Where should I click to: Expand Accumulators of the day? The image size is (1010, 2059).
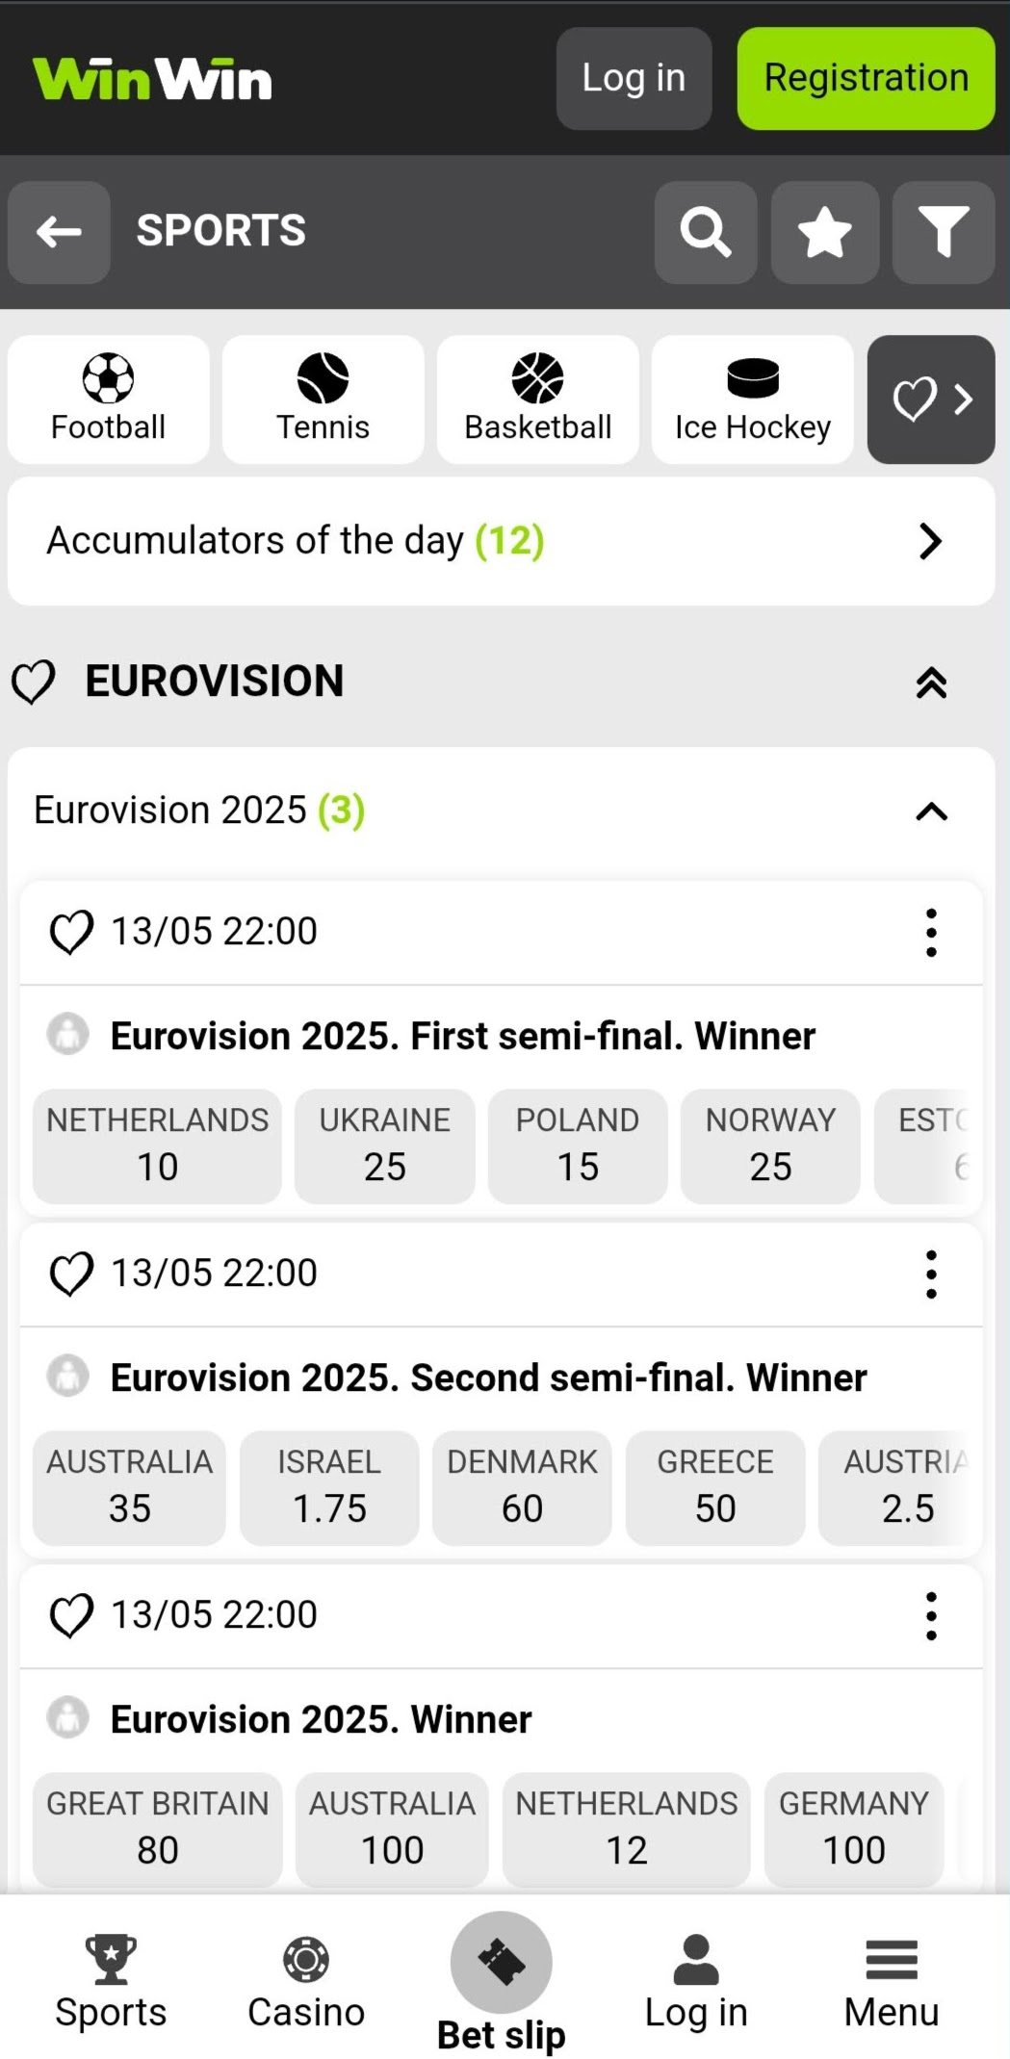pyautogui.click(x=929, y=541)
